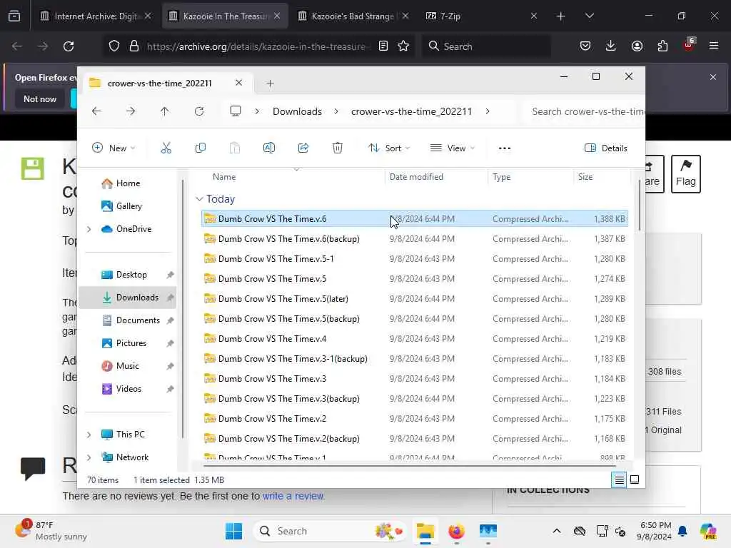Screen dimensions: 731x548
Task: Click Not now in Firefox notification
Action: (40, 98)
